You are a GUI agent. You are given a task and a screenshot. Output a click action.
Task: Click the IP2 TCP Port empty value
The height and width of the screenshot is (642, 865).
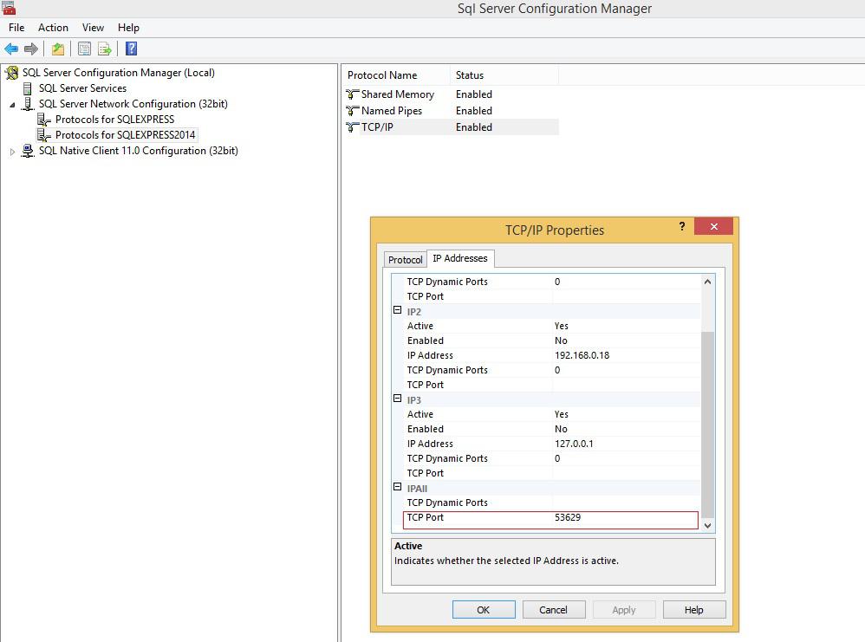(627, 385)
